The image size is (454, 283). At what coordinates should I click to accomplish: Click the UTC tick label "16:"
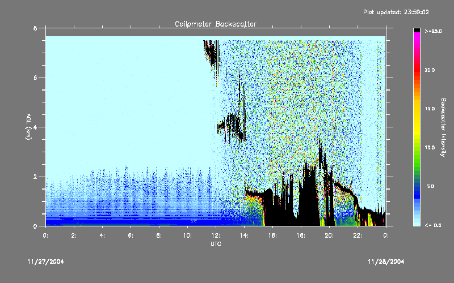point(272,235)
